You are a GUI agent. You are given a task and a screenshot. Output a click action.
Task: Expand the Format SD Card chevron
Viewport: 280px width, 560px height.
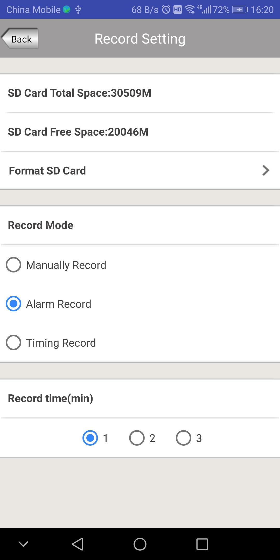(266, 170)
